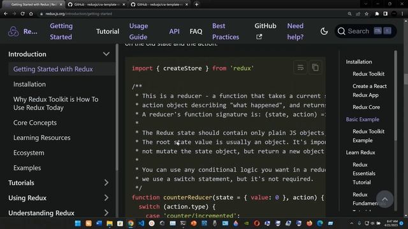Open the Tutorial nav item
Screen dimensions: 408x229
point(108,31)
